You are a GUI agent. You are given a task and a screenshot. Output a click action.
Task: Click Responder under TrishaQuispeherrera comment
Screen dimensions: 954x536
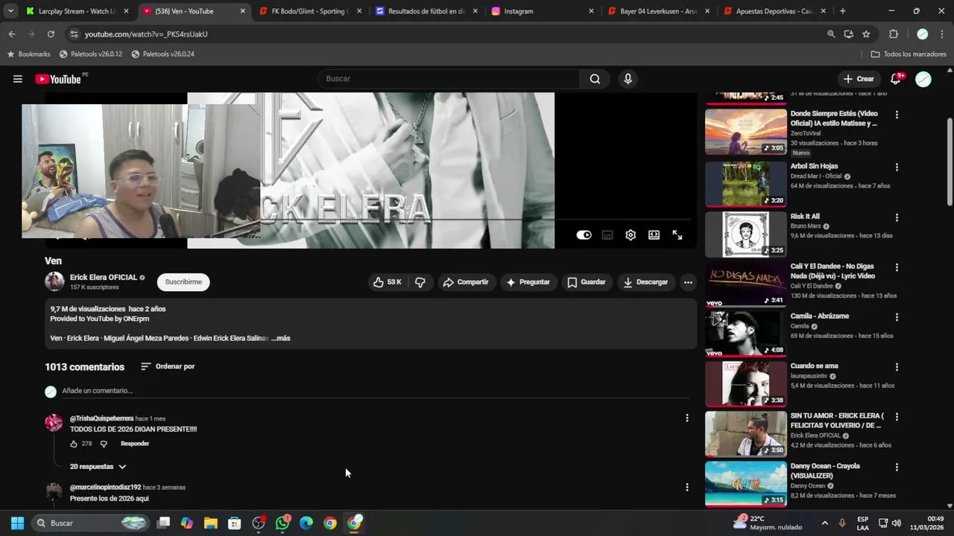tap(135, 444)
